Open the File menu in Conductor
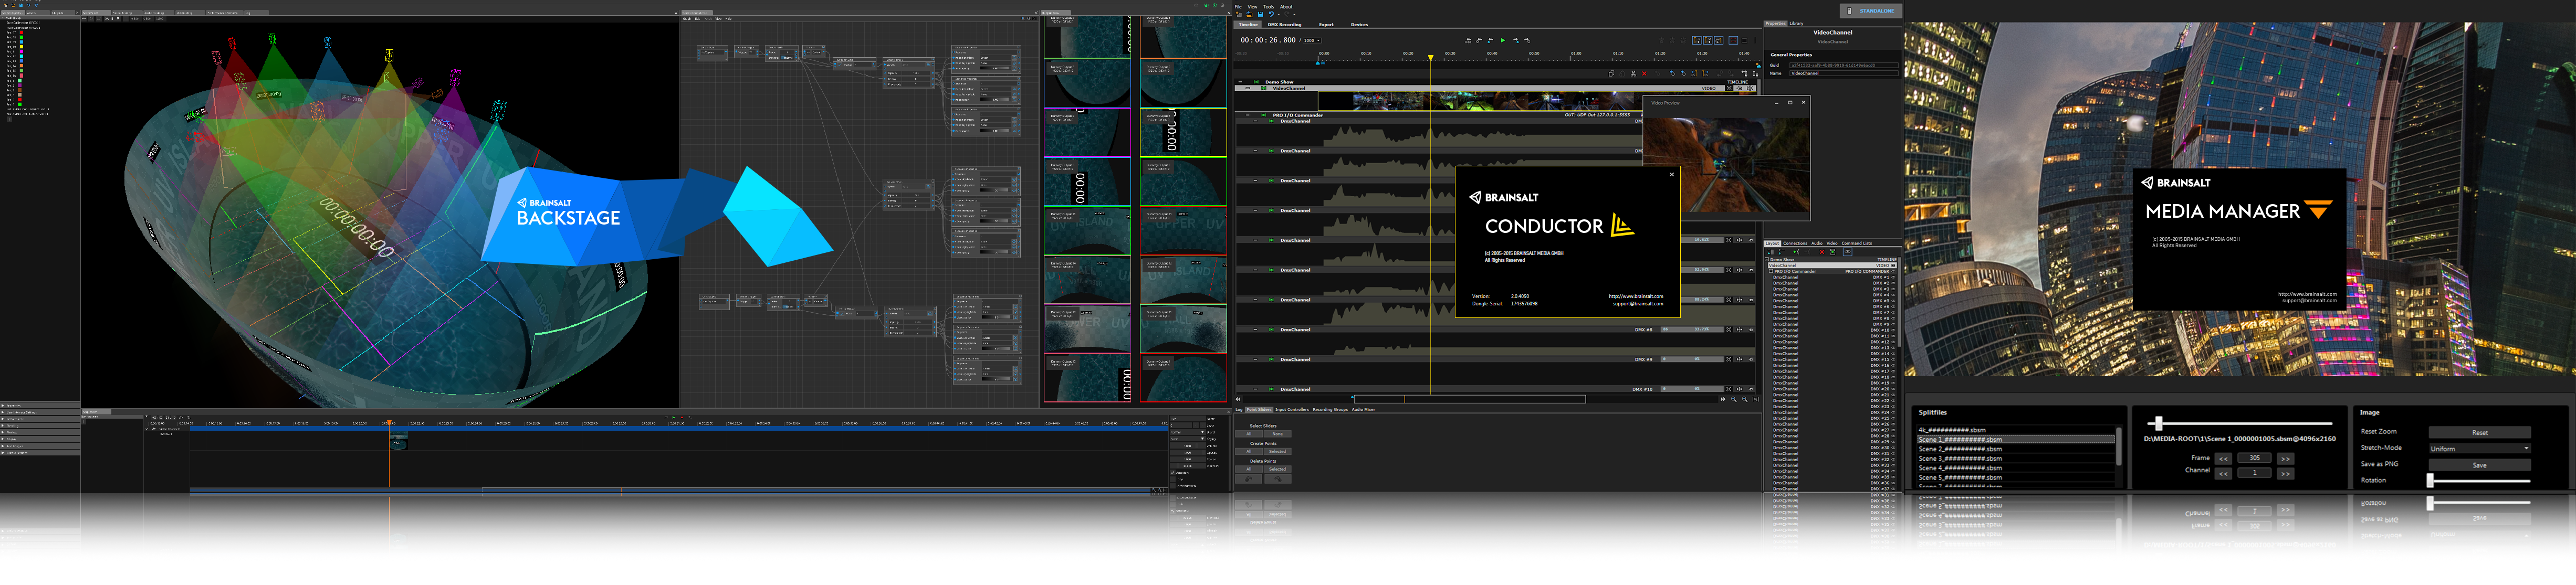2576x585 pixels. (1238, 7)
